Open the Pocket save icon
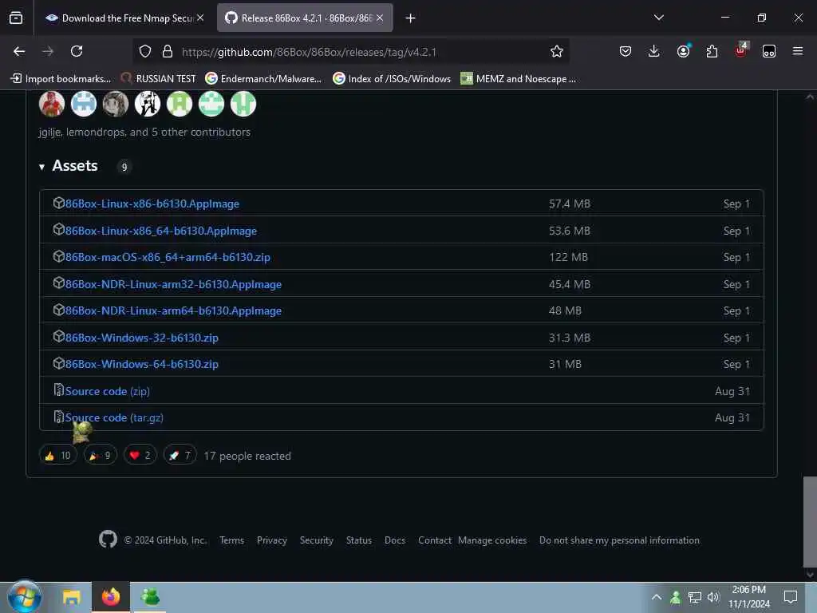Image resolution: width=817 pixels, height=613 pixels. (626, 51)
